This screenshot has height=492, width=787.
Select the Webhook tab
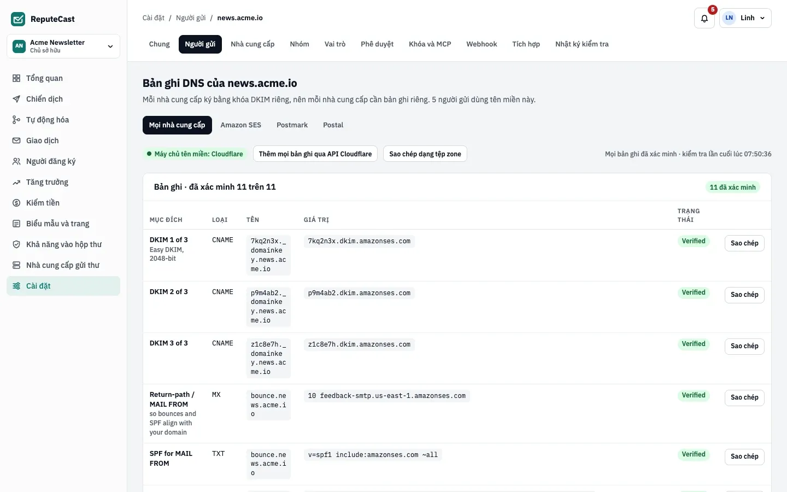[481, 44]
